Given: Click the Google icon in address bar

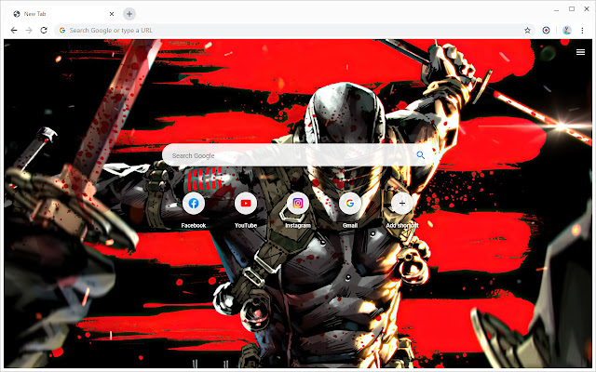Looking at the screenshot, I should pos(62,31).
